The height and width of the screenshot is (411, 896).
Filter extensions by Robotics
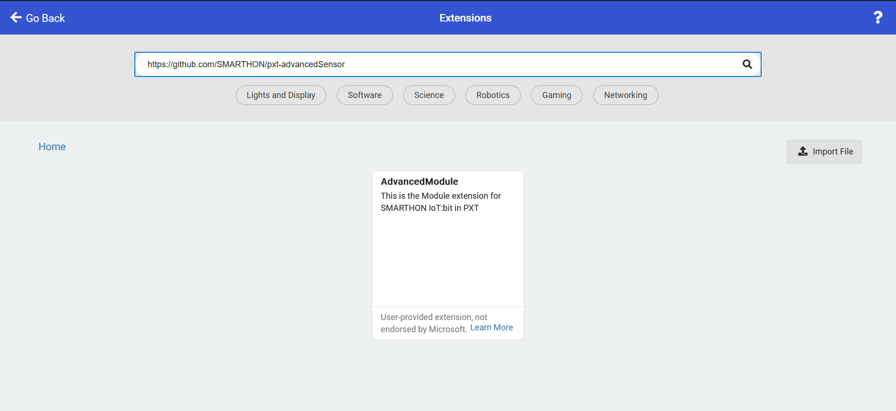coord(493,95)
